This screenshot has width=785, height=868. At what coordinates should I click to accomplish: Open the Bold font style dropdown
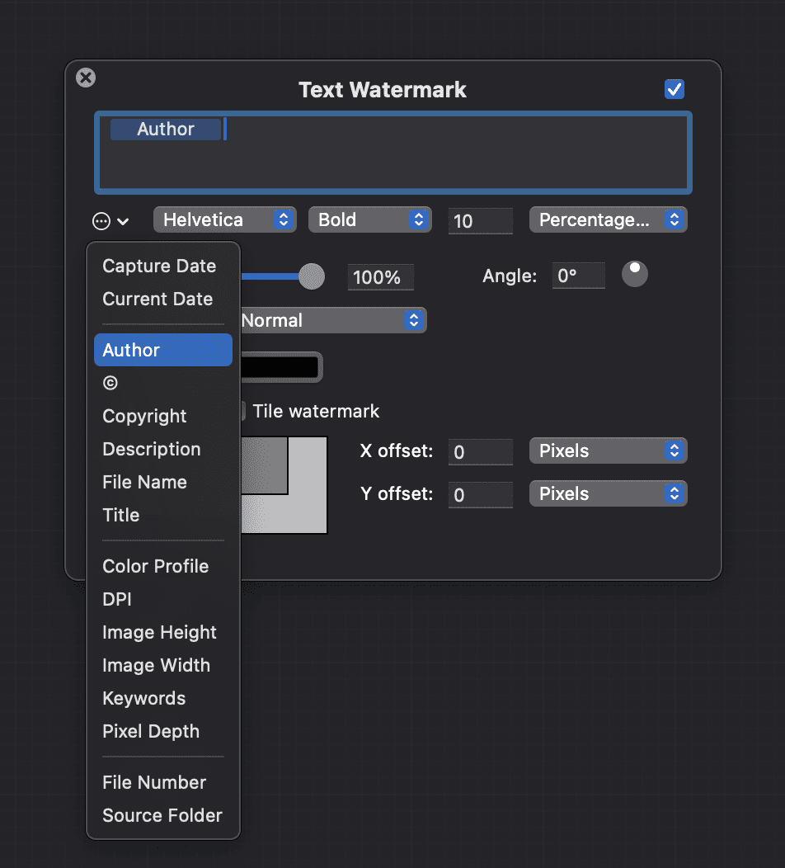tap(369, 220)
